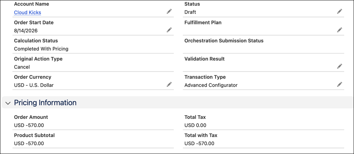This screenshot has width=354, height=154.
Task: Open Fulfillment Plan edit pencil
Action: pos(340,30)
